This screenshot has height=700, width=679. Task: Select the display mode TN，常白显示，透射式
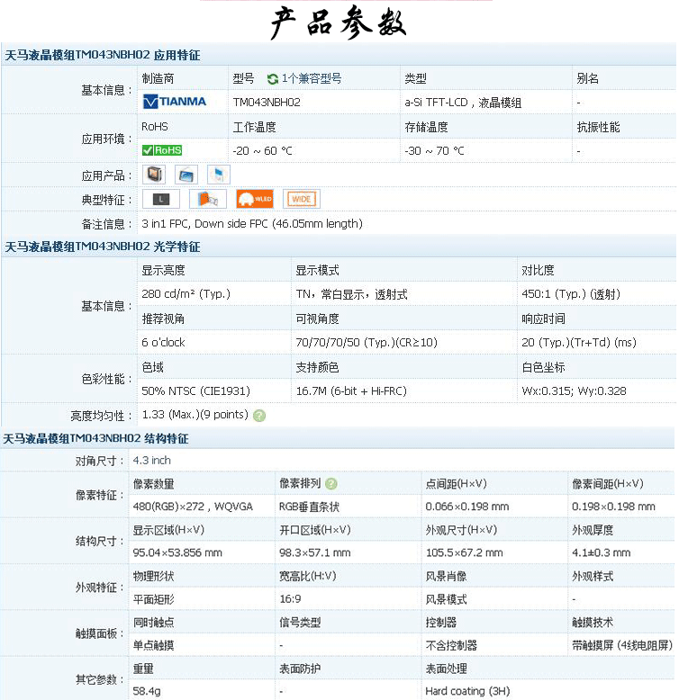point(351,294)
